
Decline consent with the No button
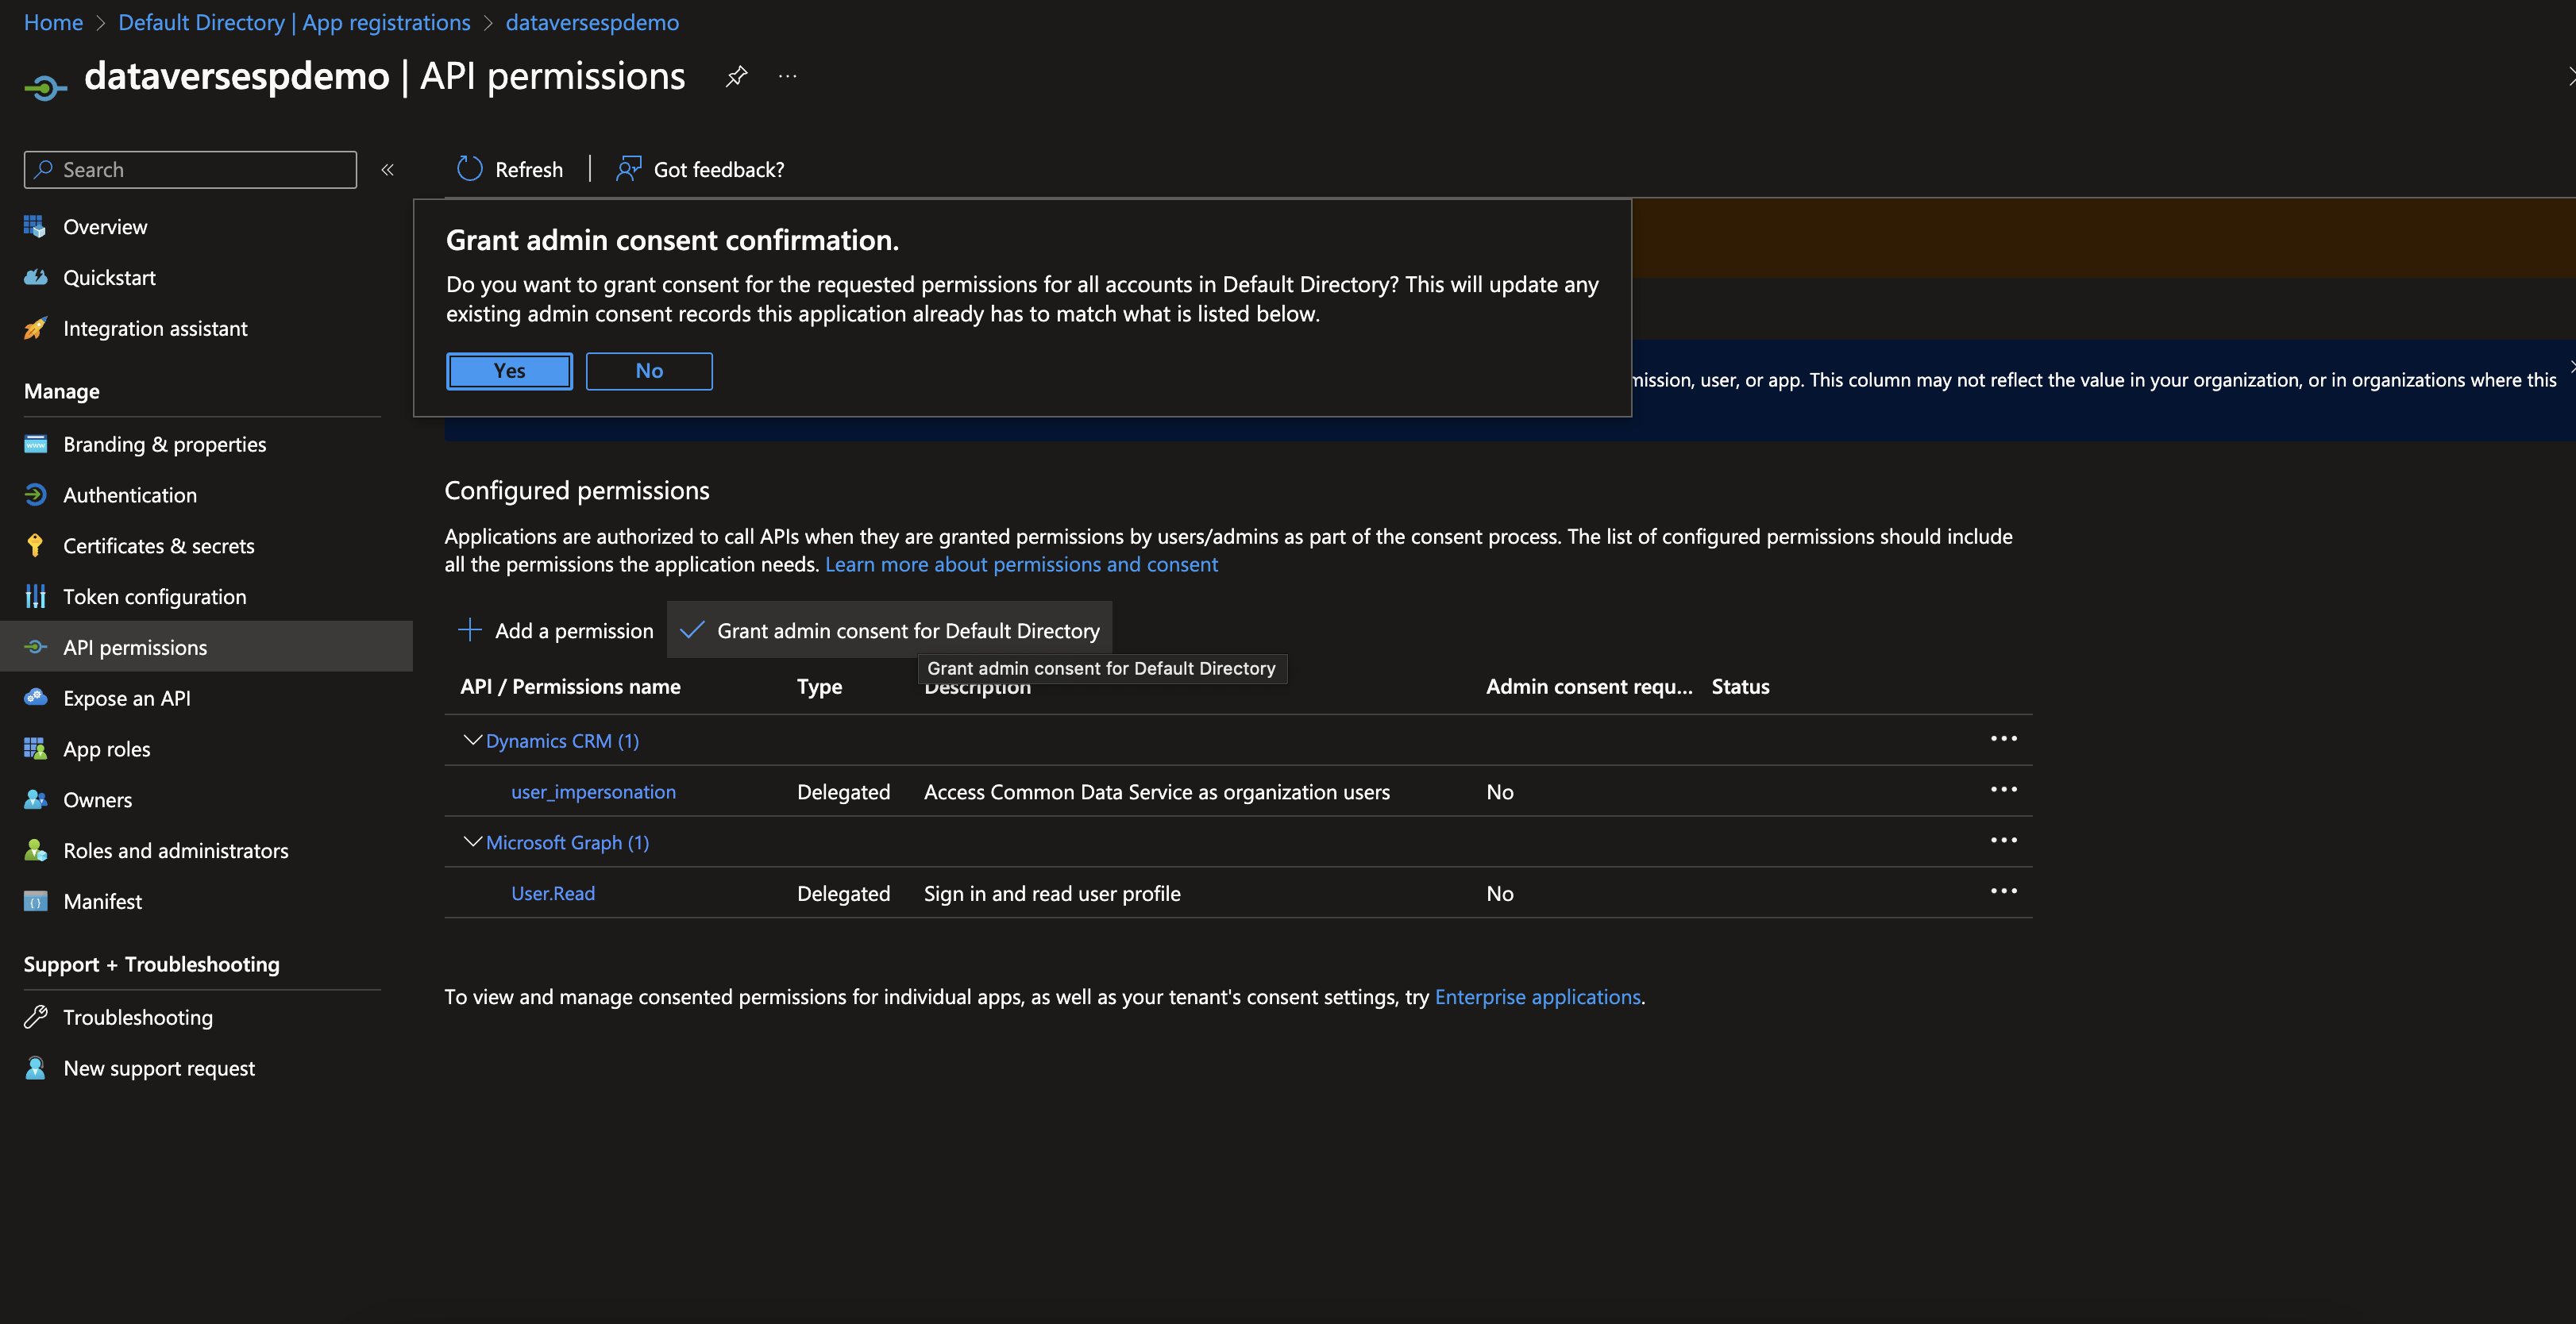pos(649,371)
